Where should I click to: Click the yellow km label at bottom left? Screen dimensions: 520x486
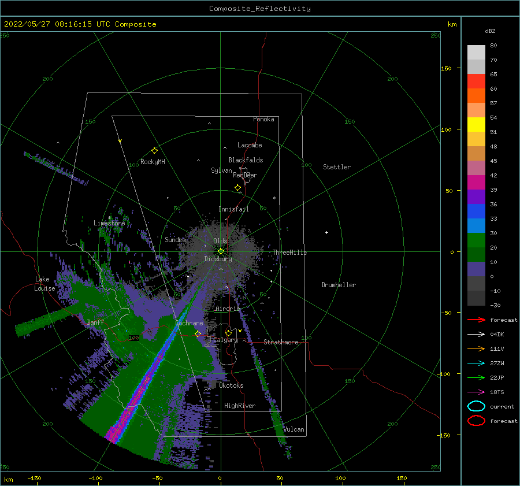point(9,480)
